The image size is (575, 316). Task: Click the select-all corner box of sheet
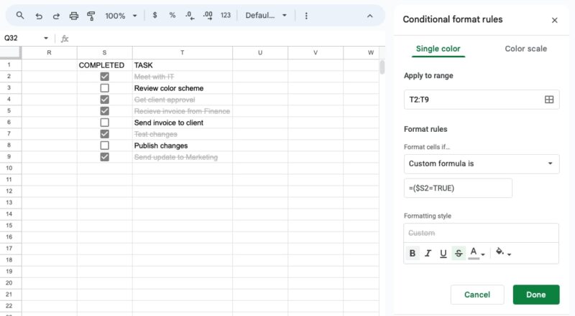point(10,53)
